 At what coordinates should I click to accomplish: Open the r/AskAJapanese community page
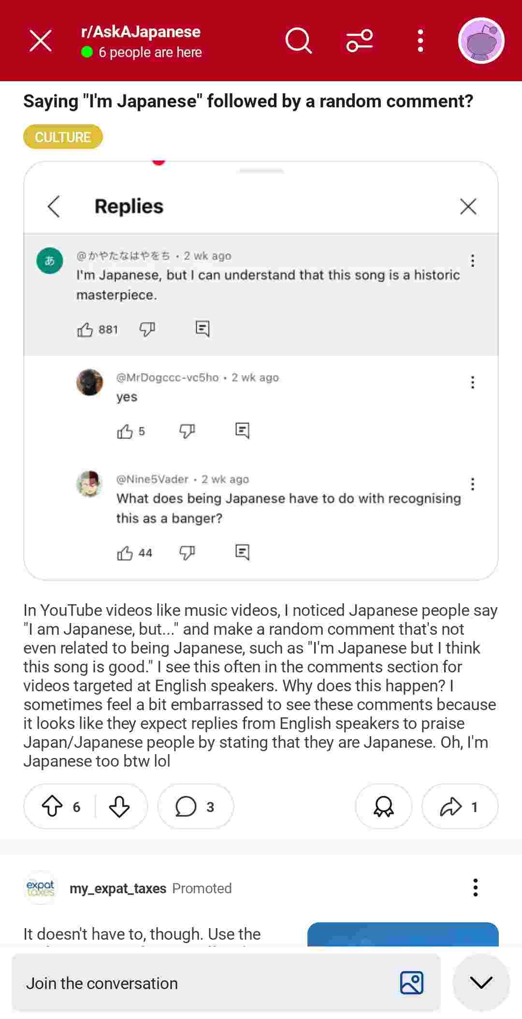[141, 32]
